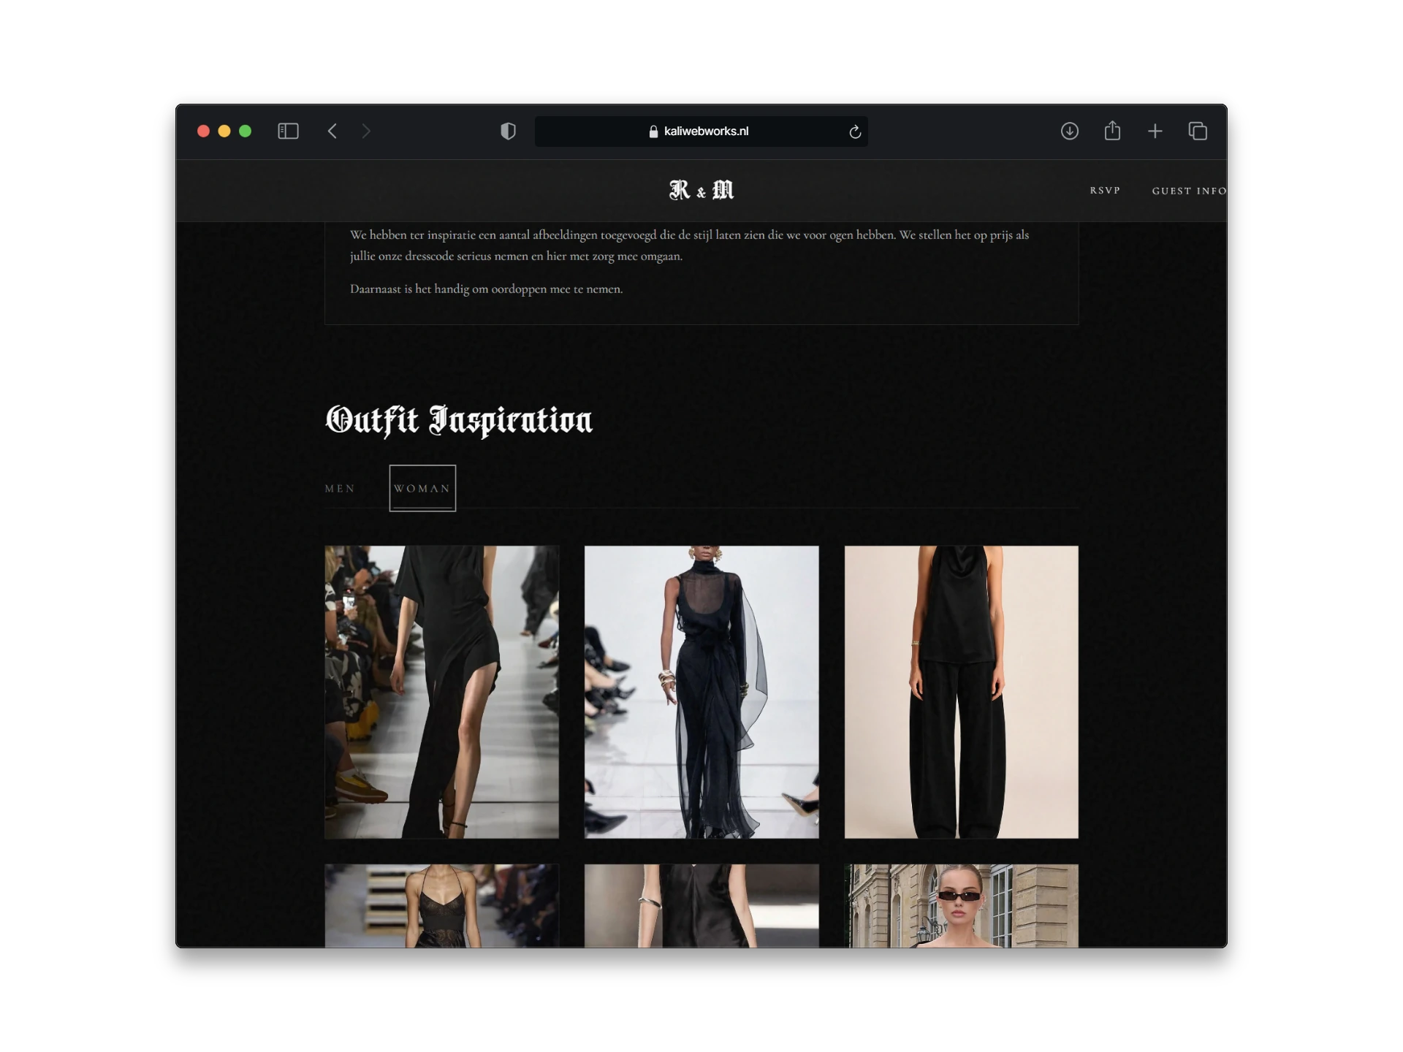Add a new tab with plus icon

point(1155,131)
